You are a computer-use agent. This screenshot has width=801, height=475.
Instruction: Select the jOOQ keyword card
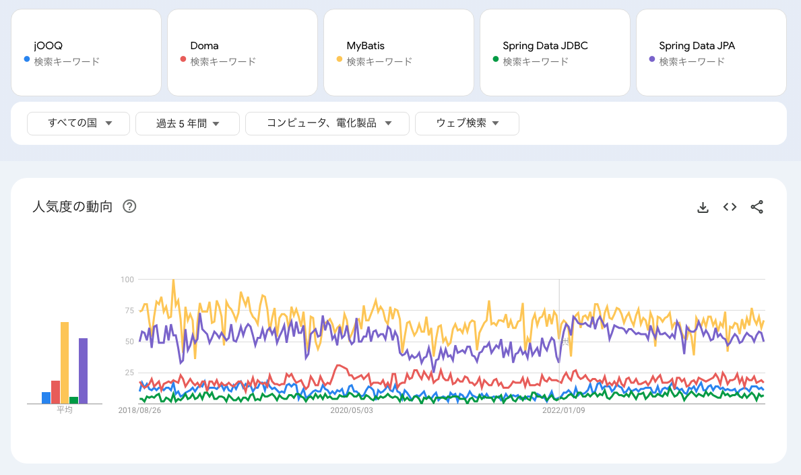86,52
